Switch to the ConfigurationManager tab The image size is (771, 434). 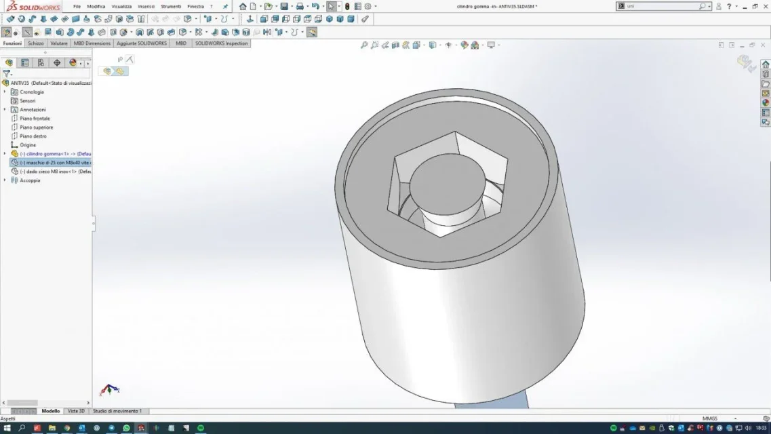click(41, 63)
